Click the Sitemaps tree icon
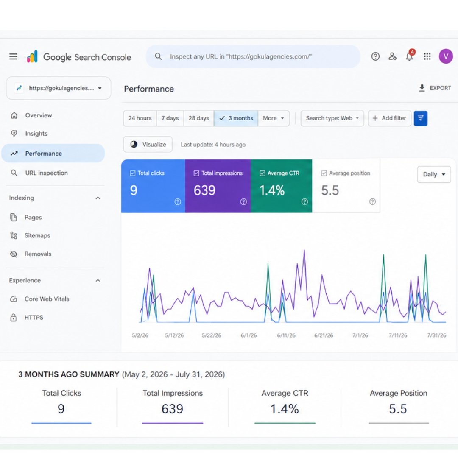 pyautogui.click(x=14, y=235)
